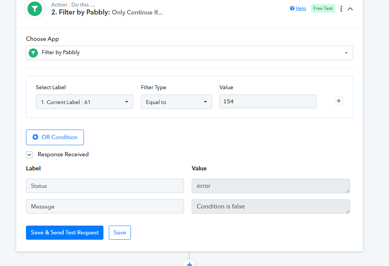
Task: Click the Value field containing 154
Action: [x=268, y=101]
